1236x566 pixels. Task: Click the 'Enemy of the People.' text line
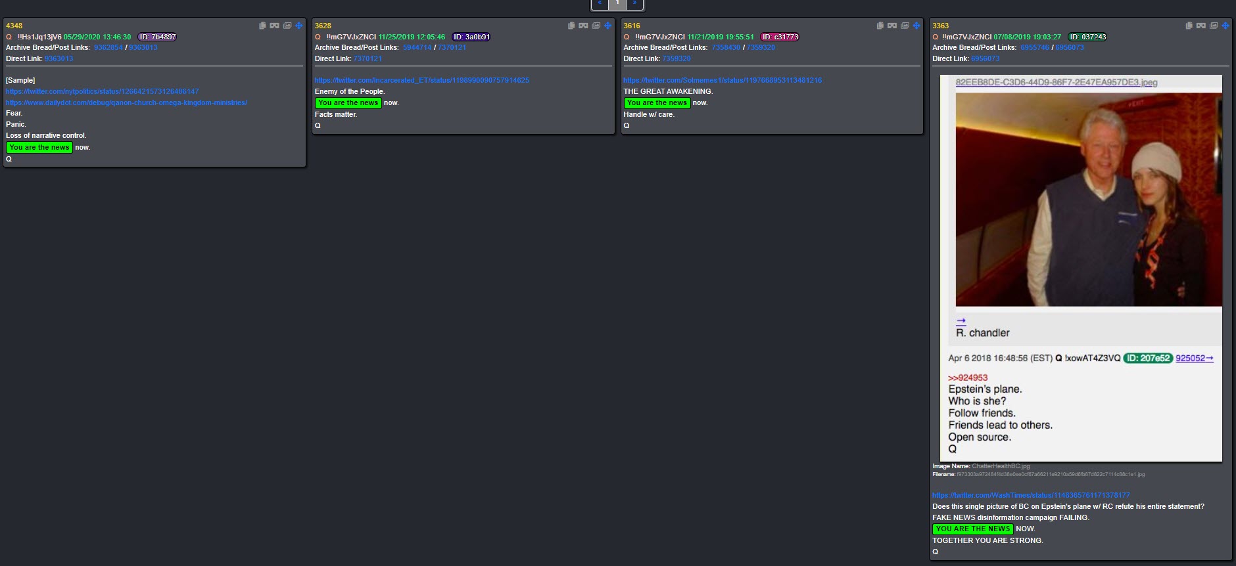click(350, 91)
